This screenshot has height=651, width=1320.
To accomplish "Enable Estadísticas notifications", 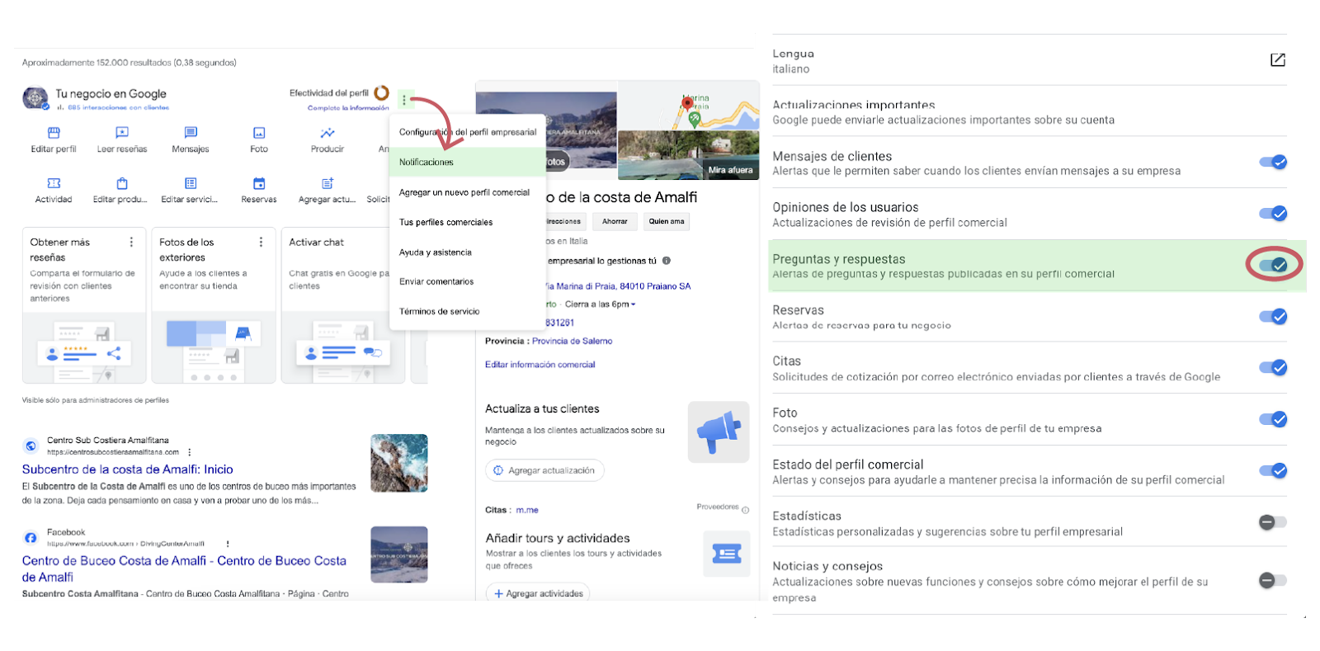I will point(1273,521).
